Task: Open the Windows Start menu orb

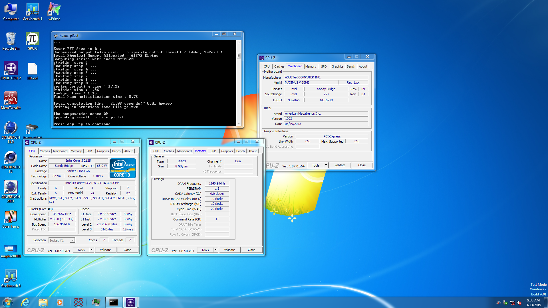Action: [8, 302]
